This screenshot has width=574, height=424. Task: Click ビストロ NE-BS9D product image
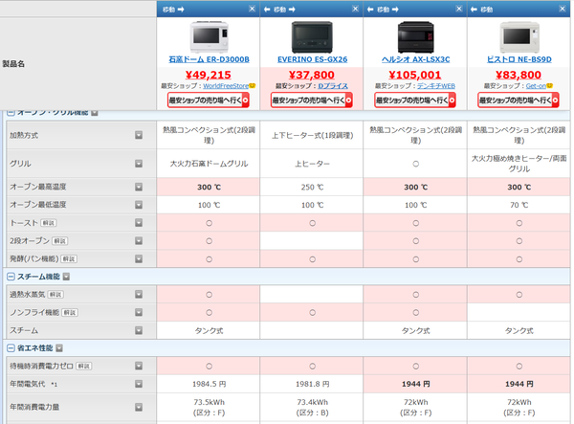tap(519, 37)
